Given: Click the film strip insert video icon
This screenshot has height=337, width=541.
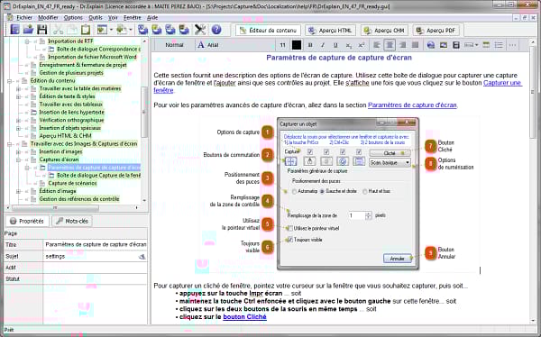Looking at the screenshot, I should (456, 45).
